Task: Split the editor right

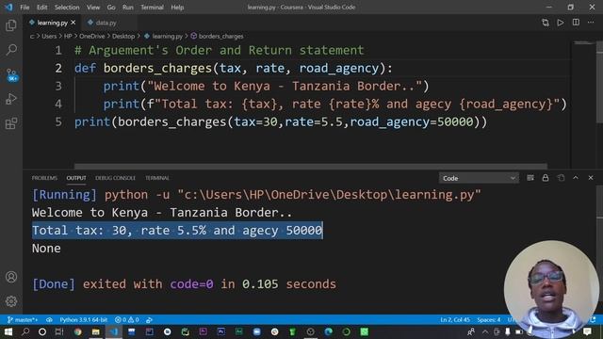Action: coord(576,23)
